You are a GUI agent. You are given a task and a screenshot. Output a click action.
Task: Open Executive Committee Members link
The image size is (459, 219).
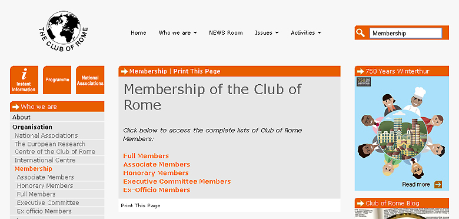pos(177,181)
